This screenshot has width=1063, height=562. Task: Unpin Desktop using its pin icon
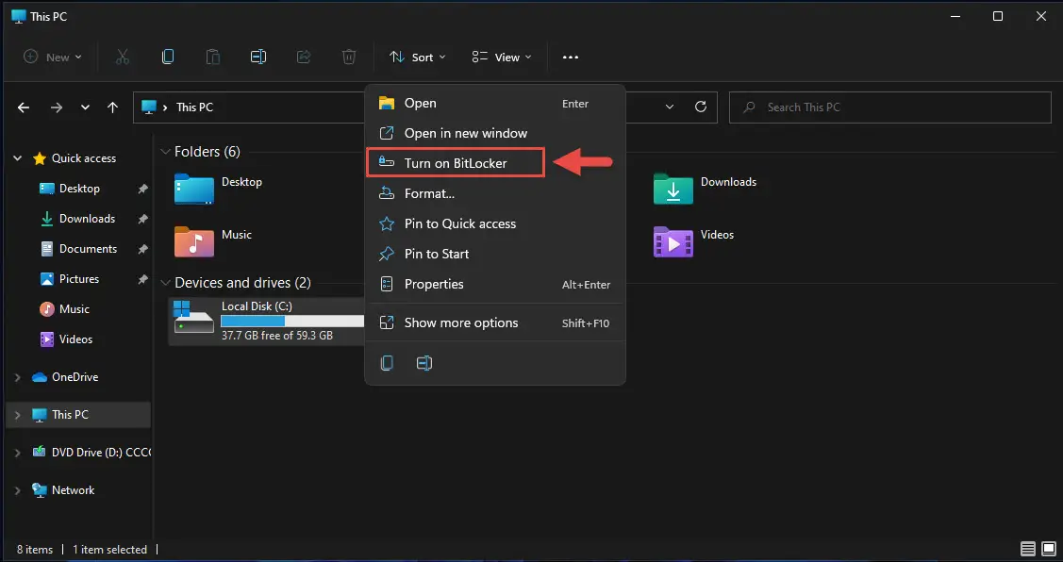tap(142, 190)
